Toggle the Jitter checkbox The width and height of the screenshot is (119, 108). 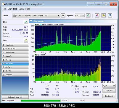pos(72,86)
